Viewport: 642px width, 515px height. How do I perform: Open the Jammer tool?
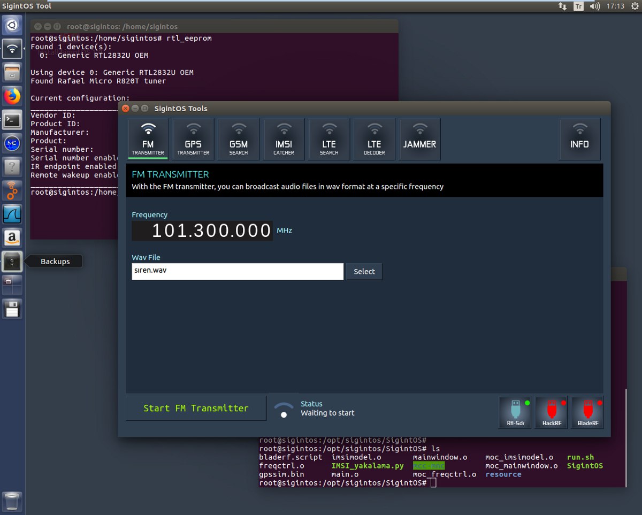coord(420,139)
